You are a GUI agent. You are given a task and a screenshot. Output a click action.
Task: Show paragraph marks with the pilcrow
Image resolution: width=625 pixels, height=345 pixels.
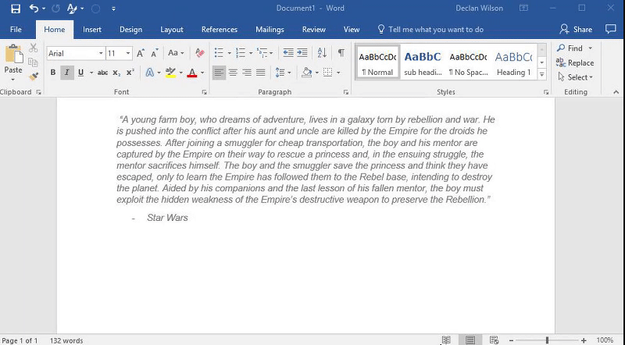[x=341, y=53]
